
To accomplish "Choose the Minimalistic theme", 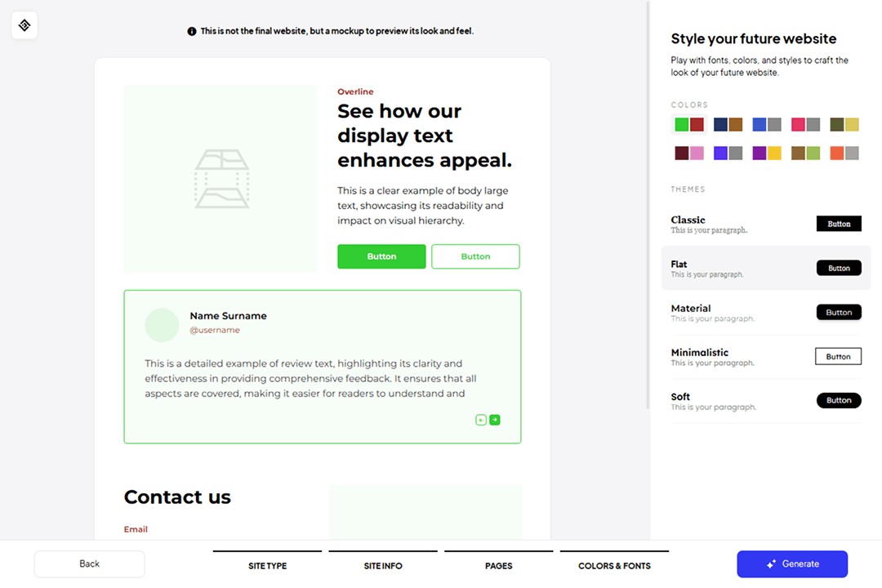I will coord(765,356).
